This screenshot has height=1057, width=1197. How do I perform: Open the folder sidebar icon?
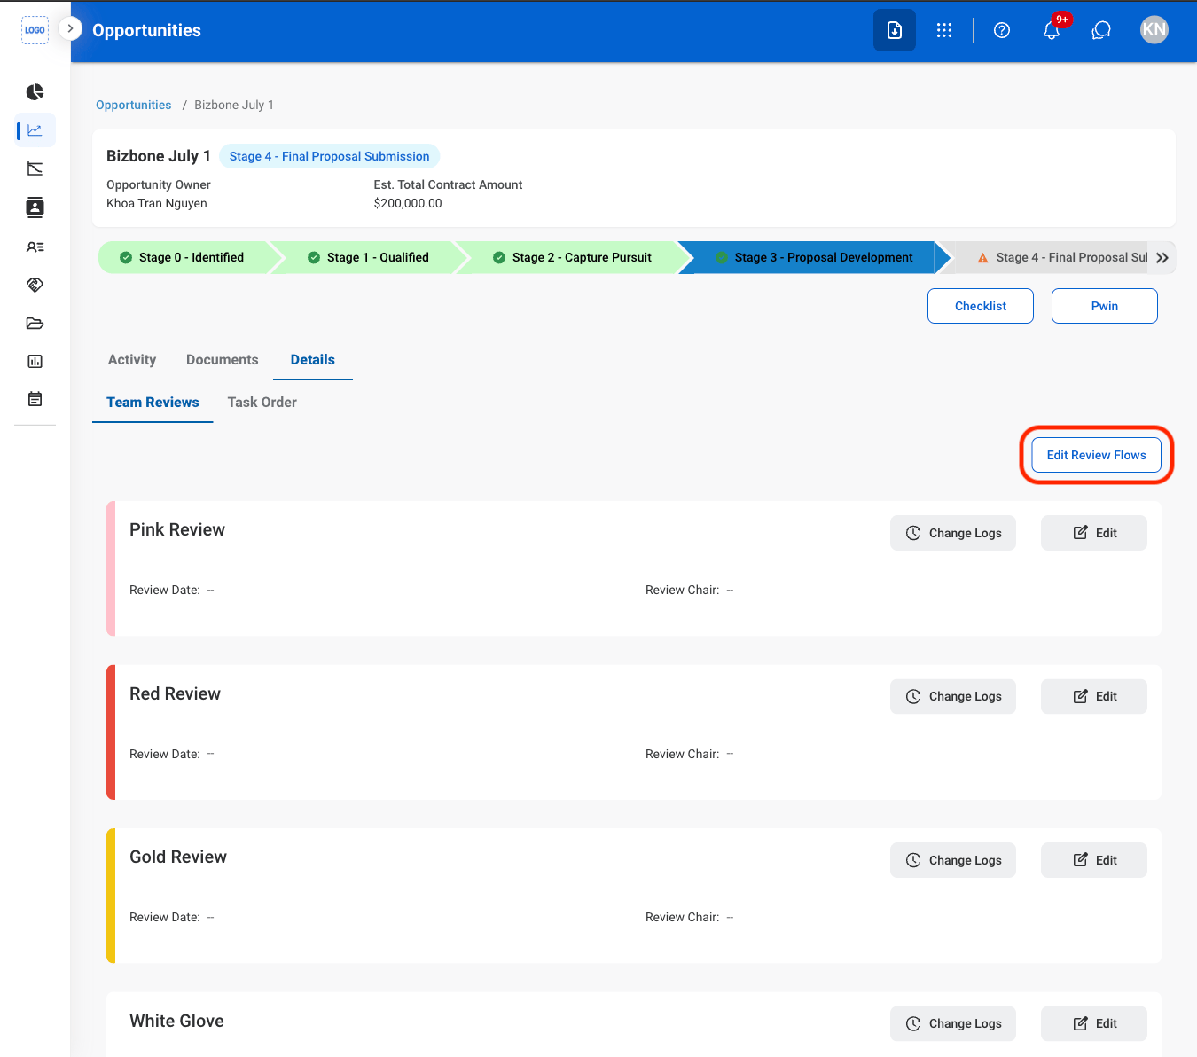click(35, 323)
